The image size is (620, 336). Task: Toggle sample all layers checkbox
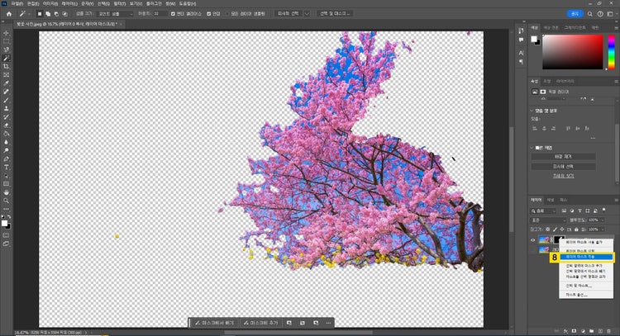point(227,14)
